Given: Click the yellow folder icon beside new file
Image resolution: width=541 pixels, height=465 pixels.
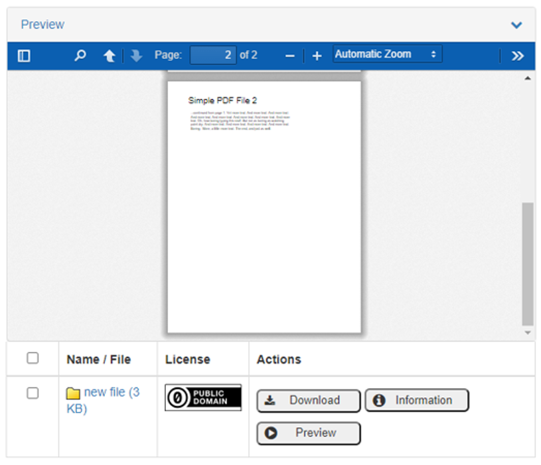Looking at the screenshot, I should 73,393.
